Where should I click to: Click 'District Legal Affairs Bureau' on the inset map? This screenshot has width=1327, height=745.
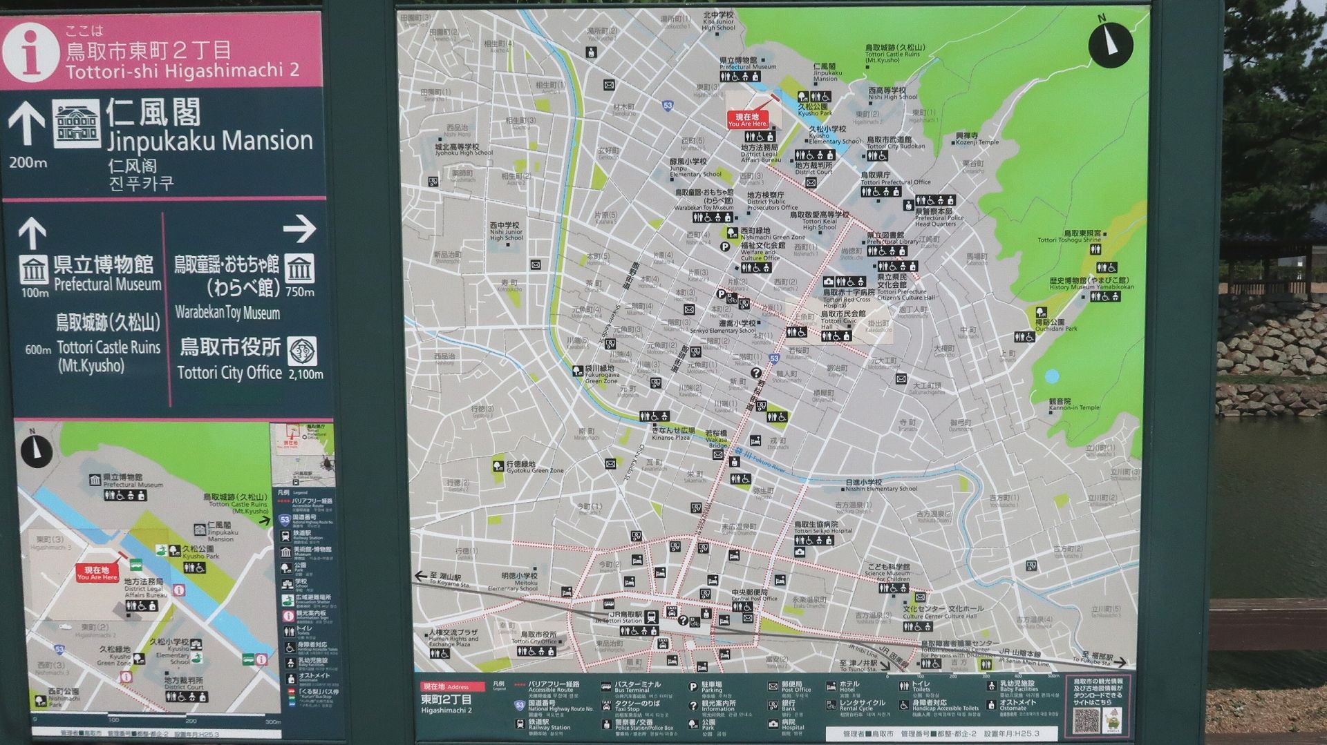pyautogui.click(x=145, y=592)
